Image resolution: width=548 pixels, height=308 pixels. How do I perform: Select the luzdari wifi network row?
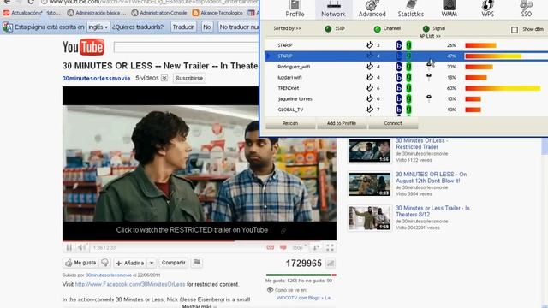(405, 78)
